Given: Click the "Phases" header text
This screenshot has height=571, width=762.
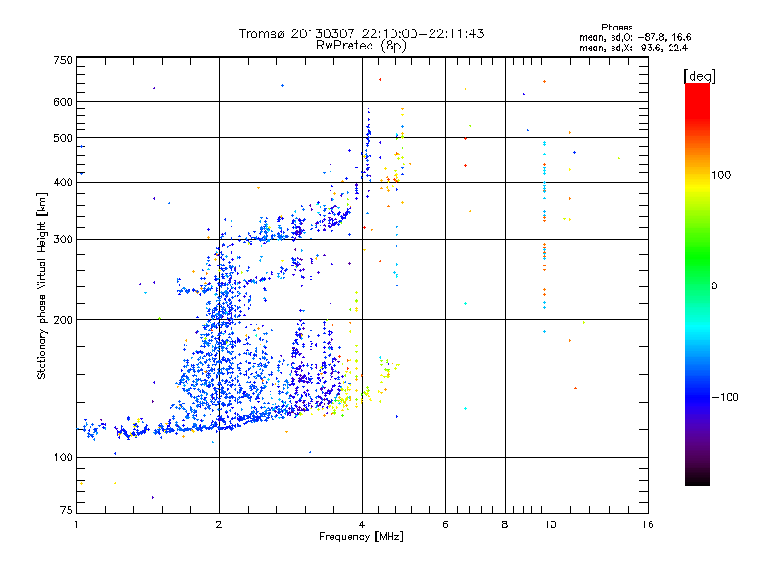Looking at the screenshot, I should tap(616, 28).
